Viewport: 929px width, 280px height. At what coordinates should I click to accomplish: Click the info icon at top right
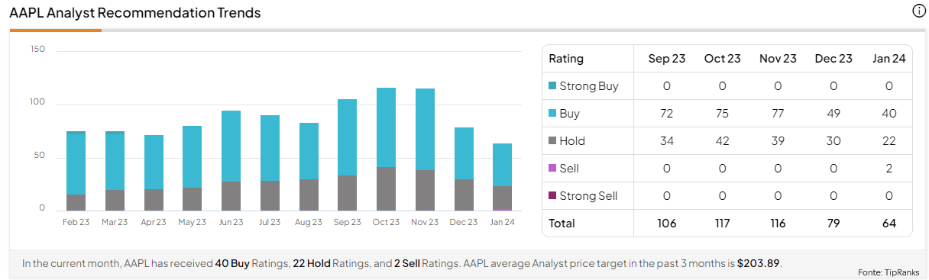pyautogui.click(x=919, y=11)
